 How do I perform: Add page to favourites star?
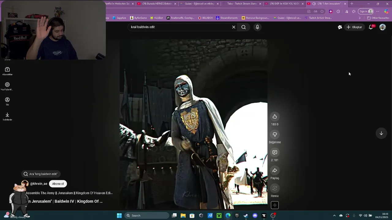pos(322,11)
